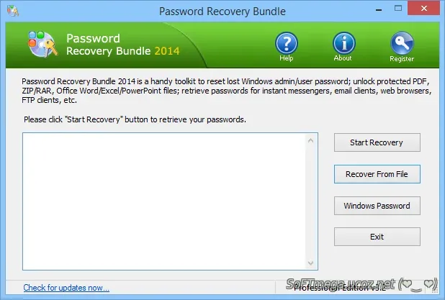The width and height of the screenshot is (445, 300).
Task: Start the password recovery process
Action: [x=377, y=142]
